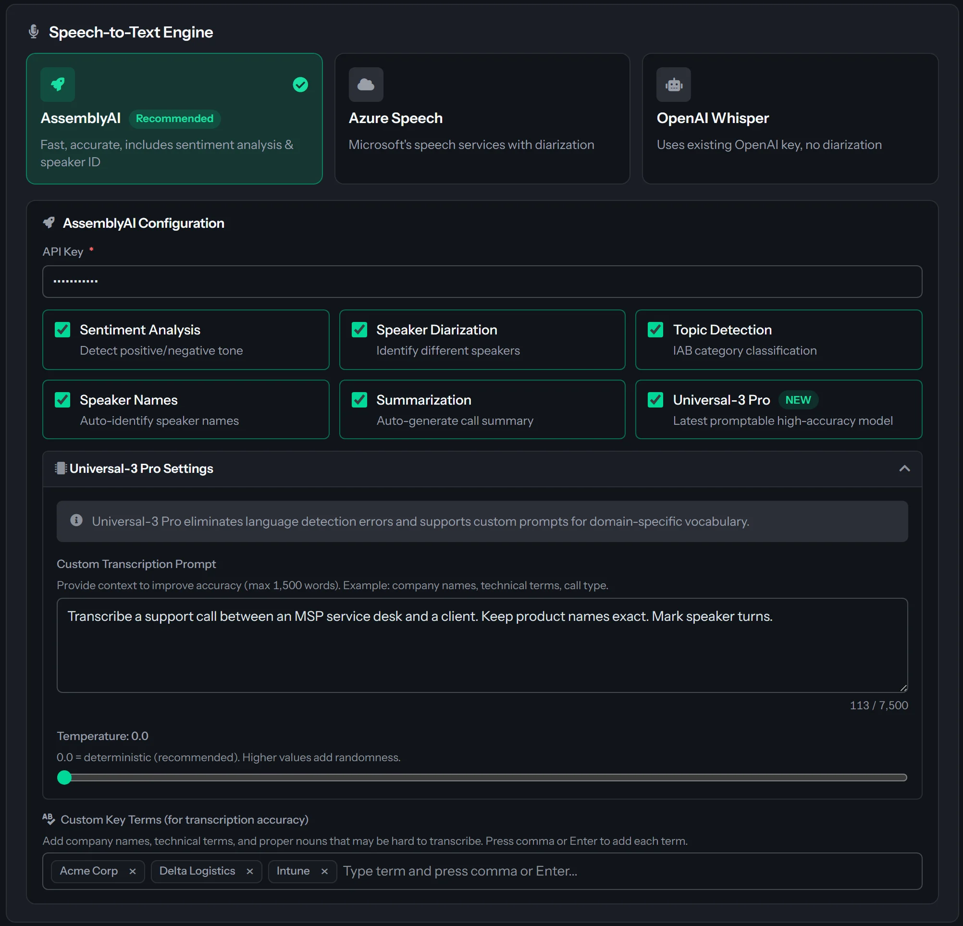963x926 pixels.
Task: Click the cloud icon on Azure Speech card
Action: click(x=366, y=85)
